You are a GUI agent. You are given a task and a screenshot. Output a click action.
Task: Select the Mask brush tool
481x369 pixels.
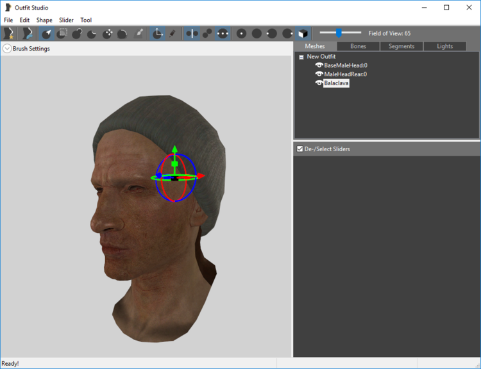click(x=62, y=33)
